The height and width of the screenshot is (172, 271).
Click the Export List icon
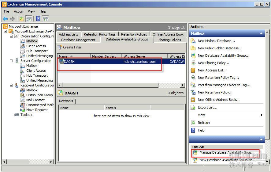193,108
